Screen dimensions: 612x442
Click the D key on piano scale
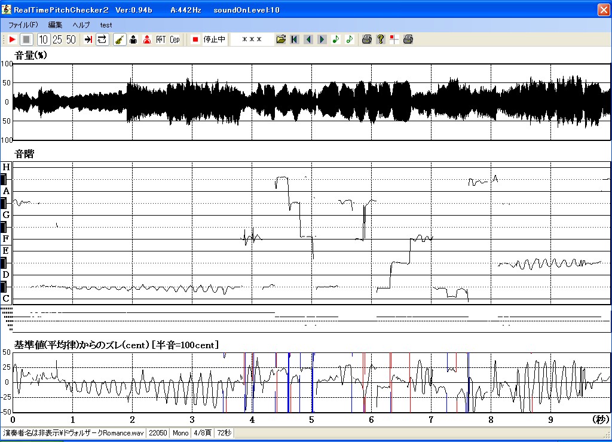click(x=6, y=275)
